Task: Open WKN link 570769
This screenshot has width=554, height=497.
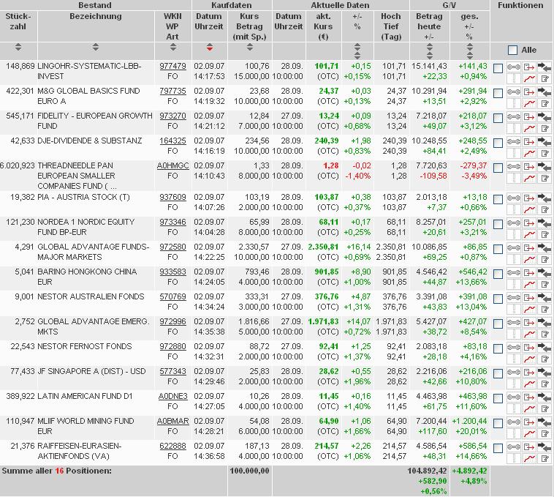Action: tap(172, 296)
